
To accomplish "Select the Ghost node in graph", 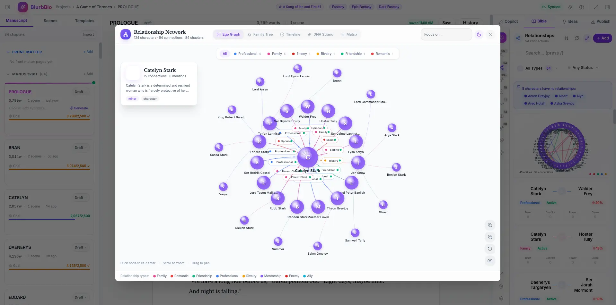I will [383, 205].
